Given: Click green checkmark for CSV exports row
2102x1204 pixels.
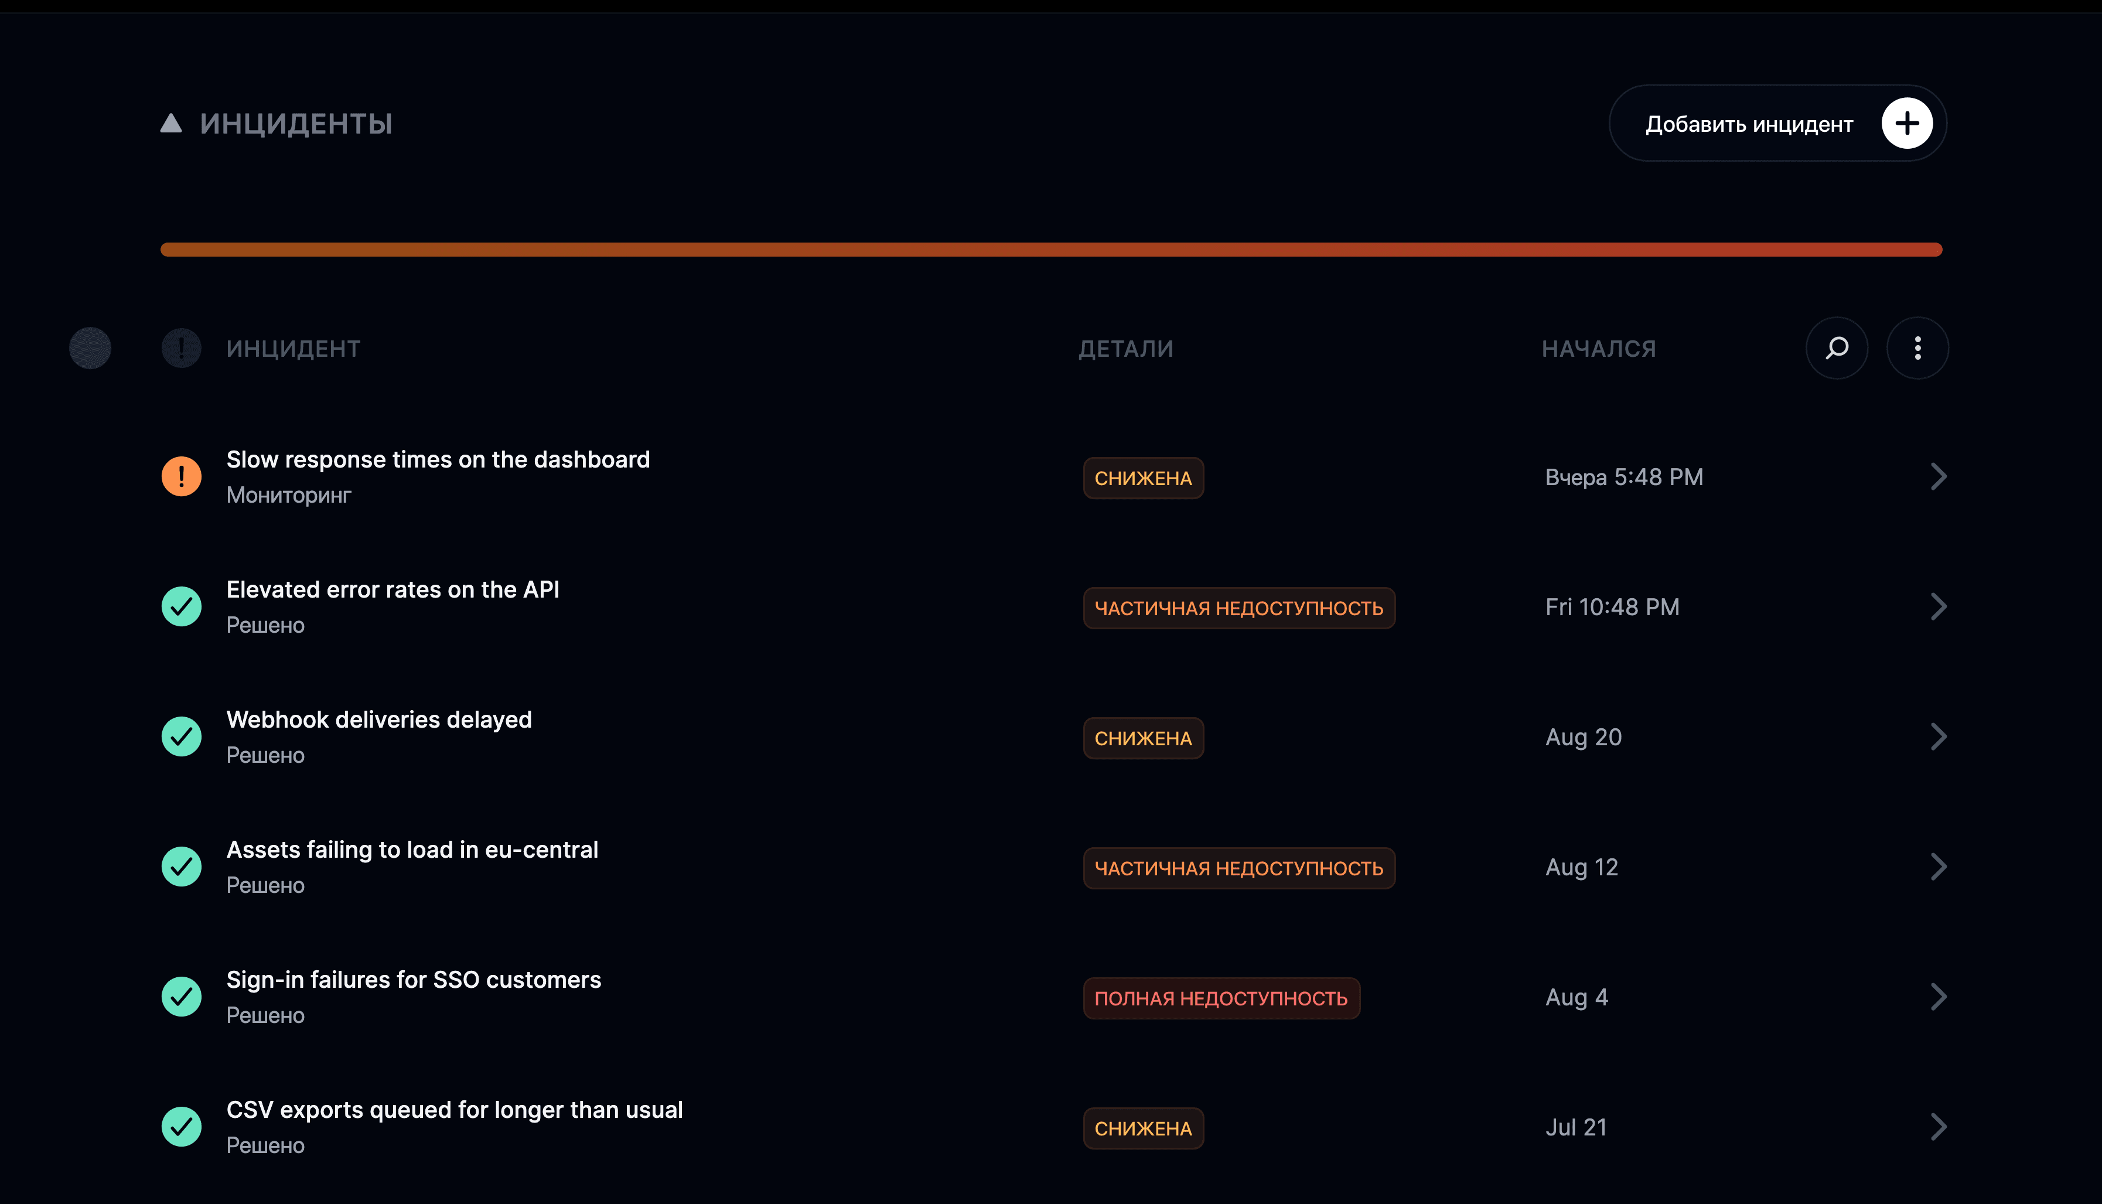Looking at the screenshot, I should pyautogui.click(x=181, y=1126).
